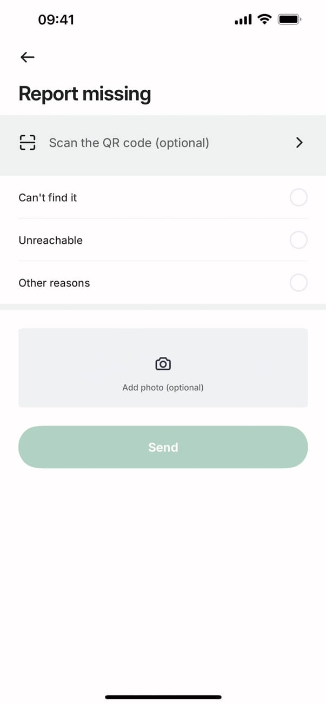Tap the camera icon

click(x=163, y=364)
